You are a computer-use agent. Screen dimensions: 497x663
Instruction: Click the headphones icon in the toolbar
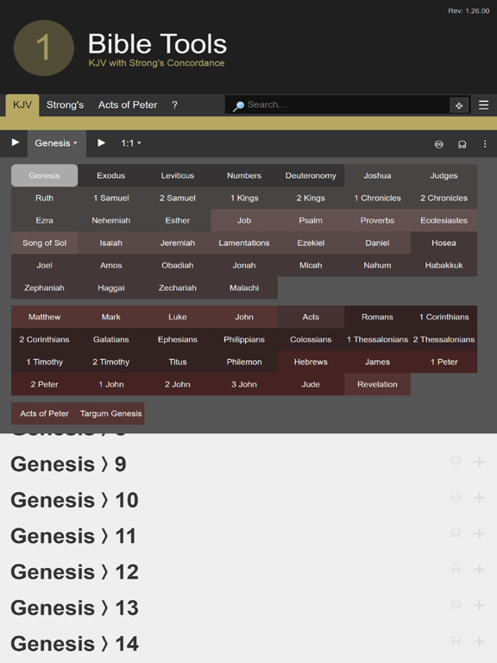[462, 145]
